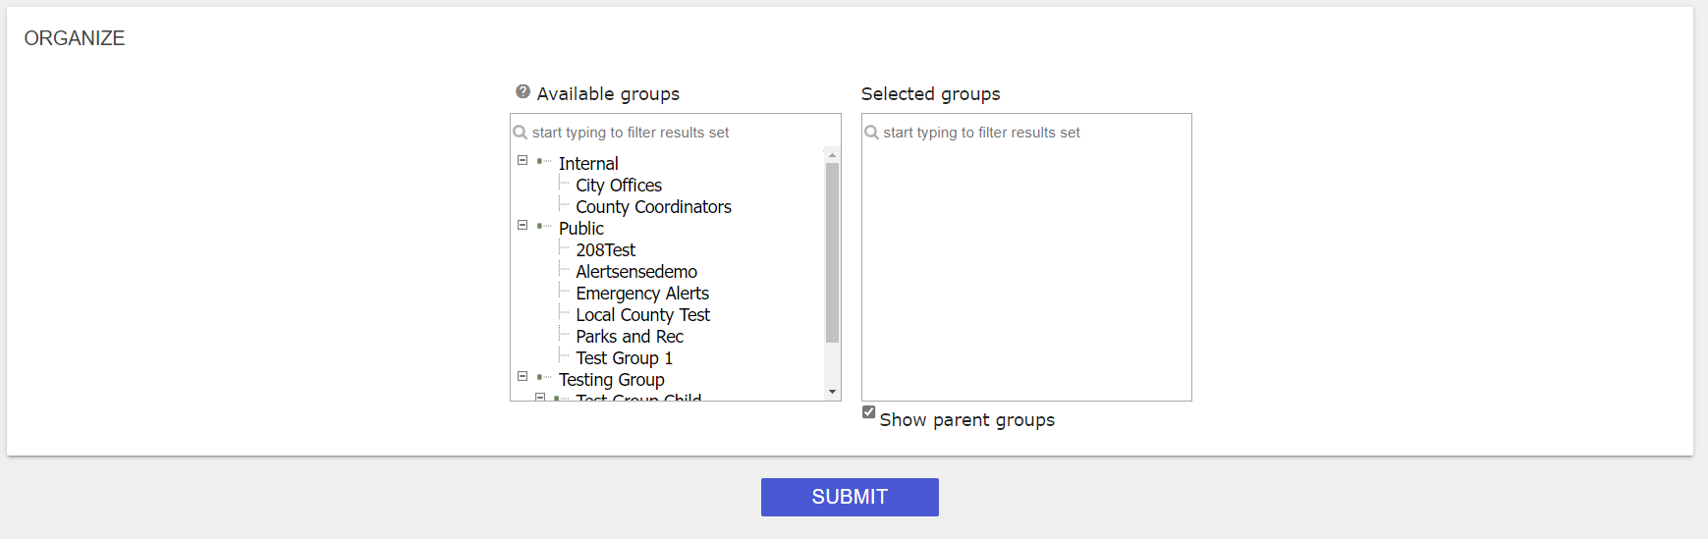1708x539 pixels.
Task: Choose Local County Test group
Action: (642, 315)
